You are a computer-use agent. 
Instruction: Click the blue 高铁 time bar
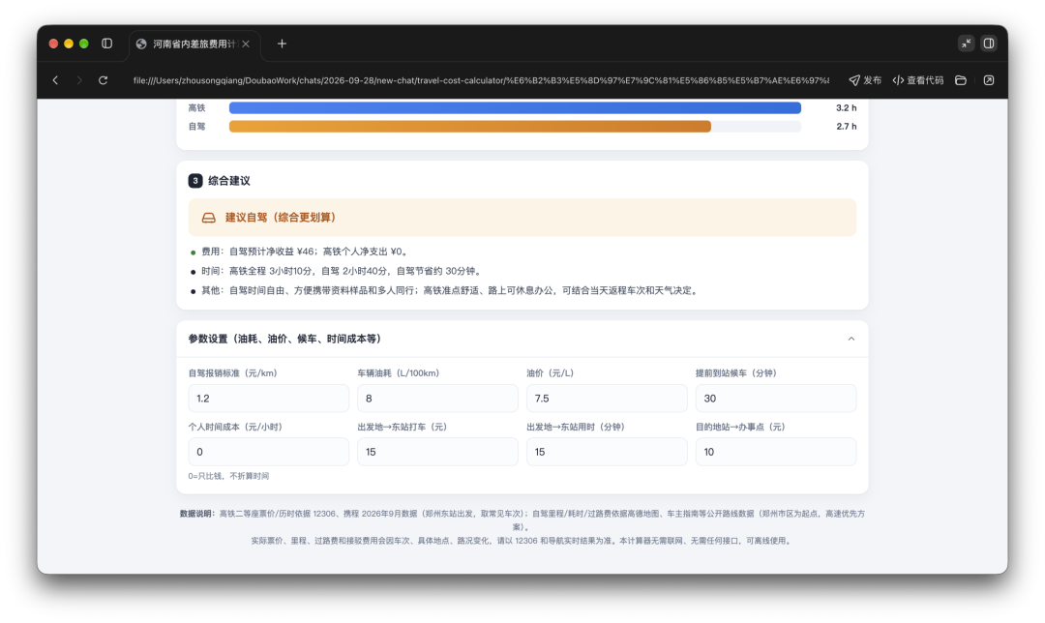tap(515, 108)
